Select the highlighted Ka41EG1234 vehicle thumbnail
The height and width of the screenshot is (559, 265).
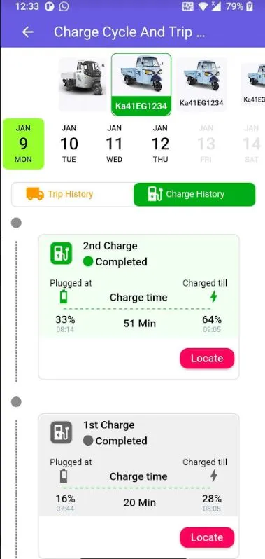141,85
